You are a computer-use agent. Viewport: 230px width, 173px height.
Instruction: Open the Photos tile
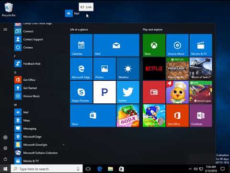coord(104,69)
